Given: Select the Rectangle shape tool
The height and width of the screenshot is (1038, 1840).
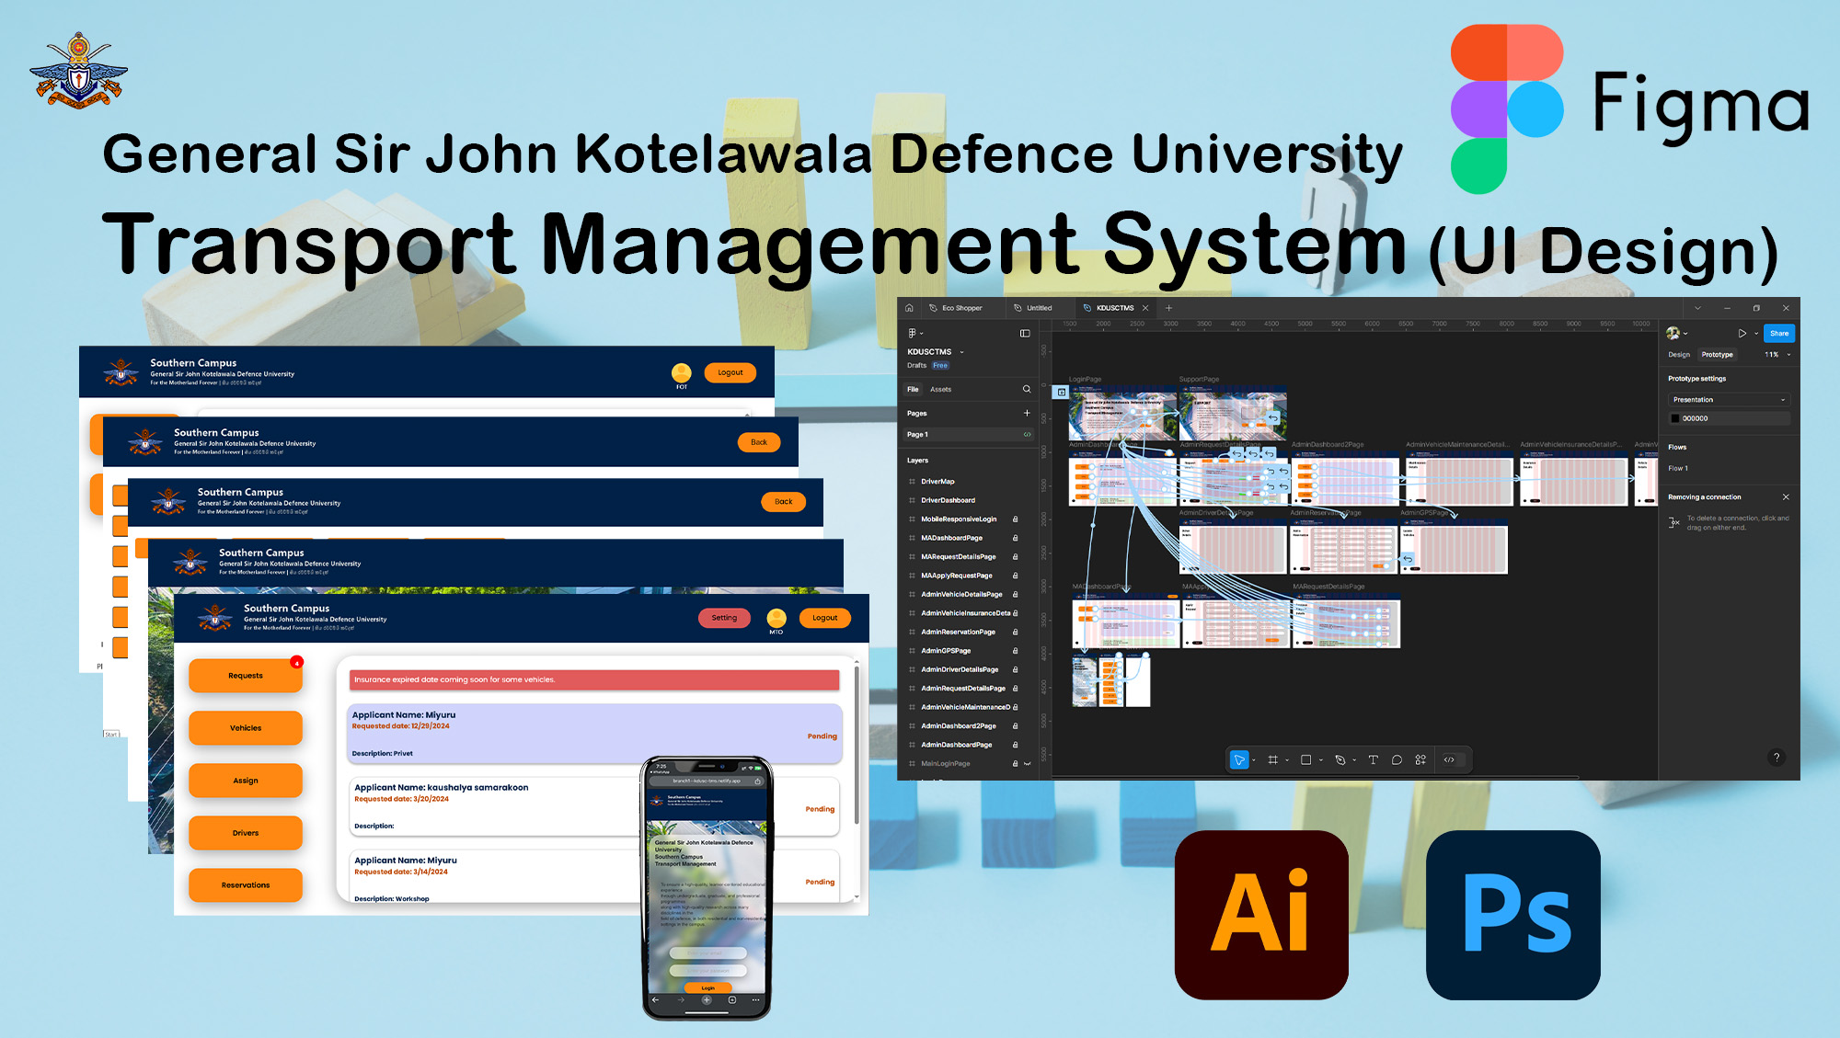Looking at the screenshot, I should point(1305,759).
